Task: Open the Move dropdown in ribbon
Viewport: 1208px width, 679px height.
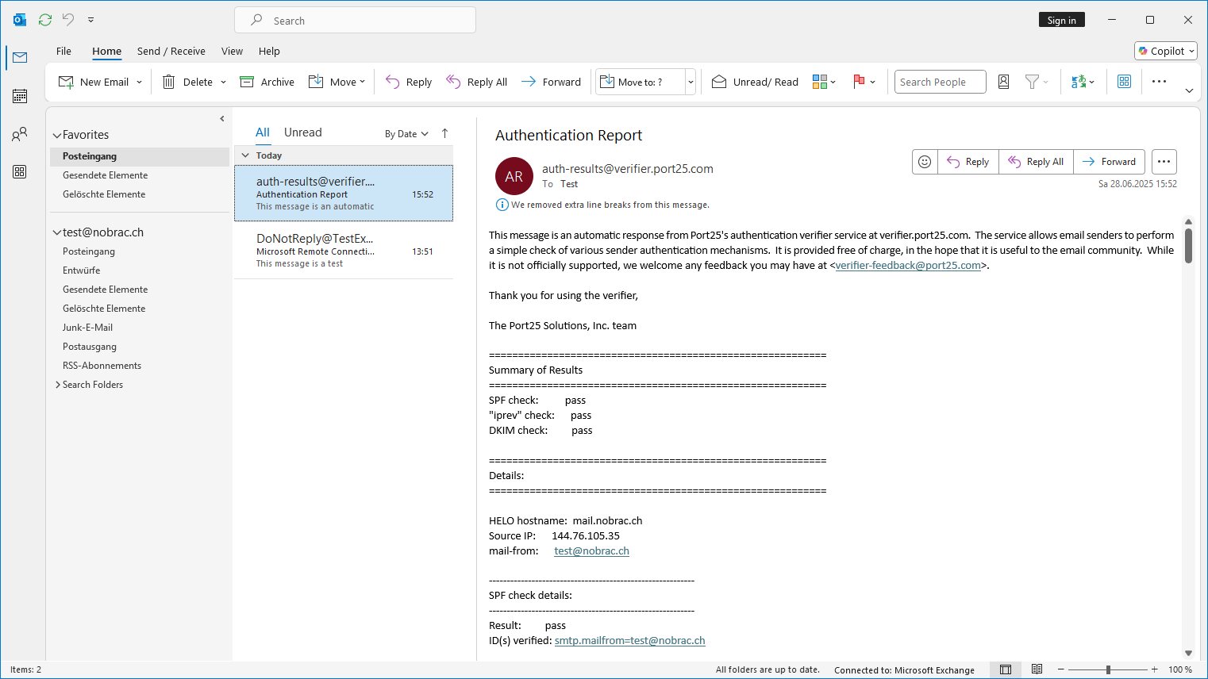Action: point(337,82)
